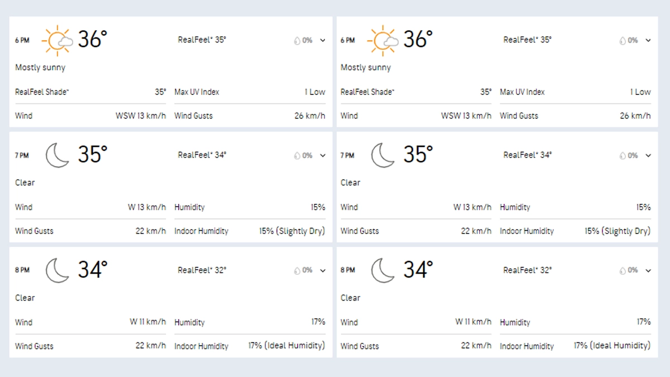Click the moon icon in left 8 PM card
Screen dimensions: 670x377
[x=57, y=270]
